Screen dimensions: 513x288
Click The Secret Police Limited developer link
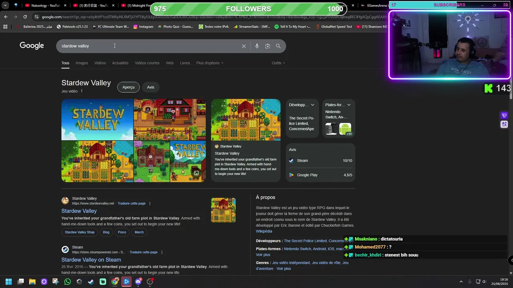(x=305, y=241)
